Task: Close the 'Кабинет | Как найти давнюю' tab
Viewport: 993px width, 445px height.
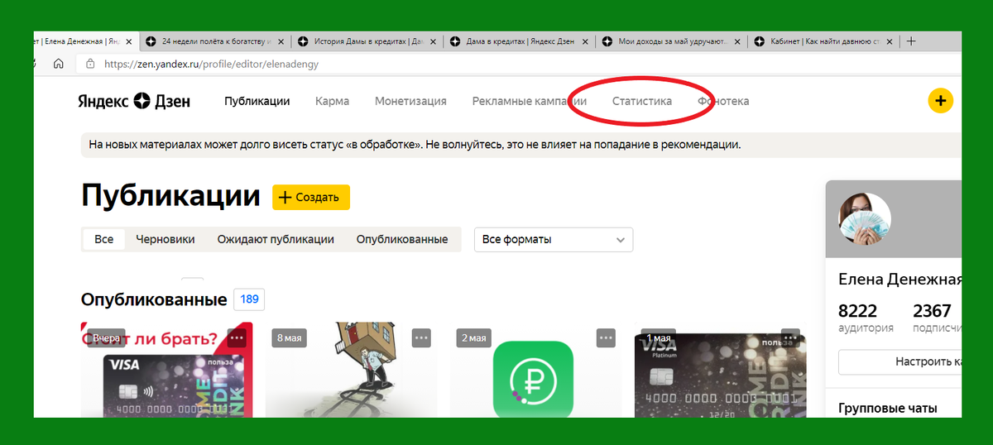Action: tap(890, 41)
